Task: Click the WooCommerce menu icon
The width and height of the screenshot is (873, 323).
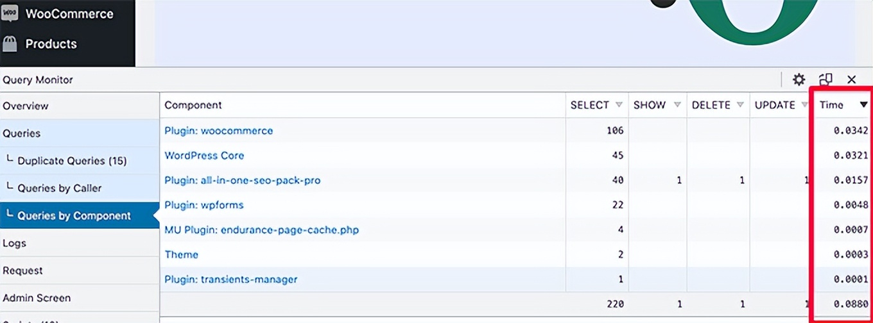Action: click(x=10, y=13)
